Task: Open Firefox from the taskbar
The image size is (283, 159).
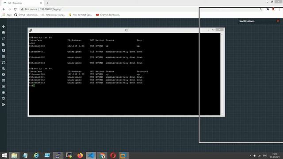Action: click(80, 155)
